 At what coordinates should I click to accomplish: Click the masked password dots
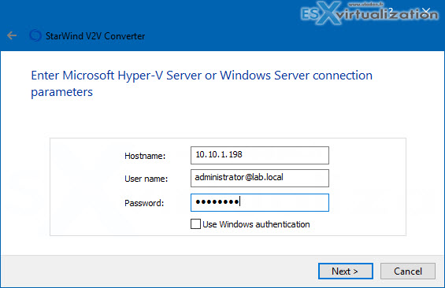pos(217,201)
